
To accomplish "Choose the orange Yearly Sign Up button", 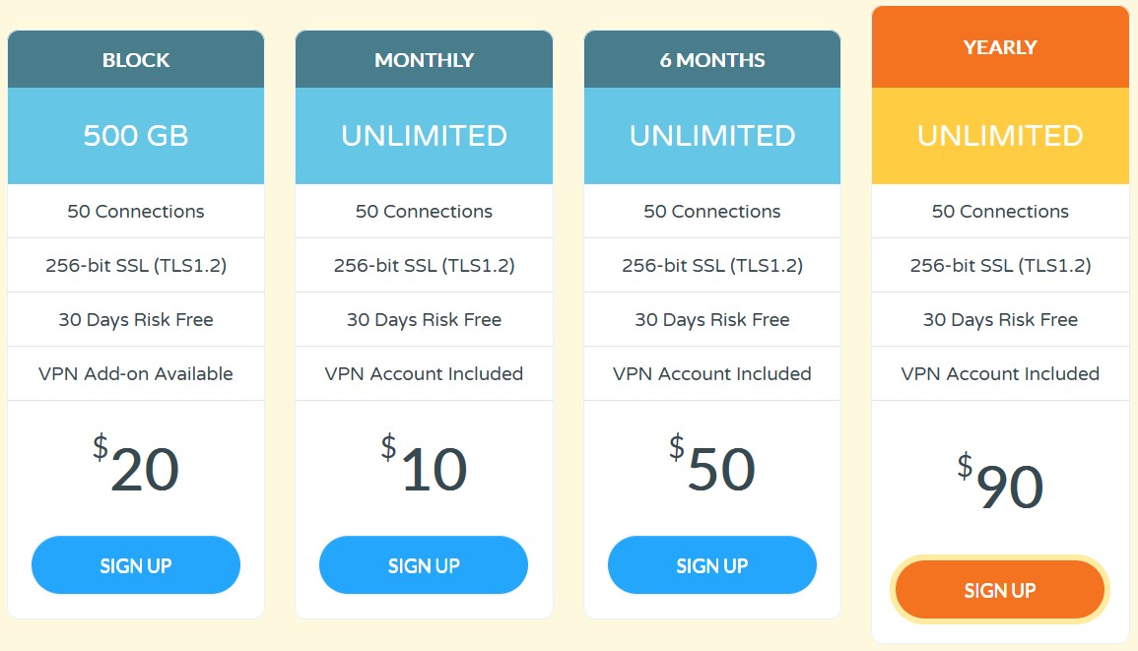I will pos(1000,590).
